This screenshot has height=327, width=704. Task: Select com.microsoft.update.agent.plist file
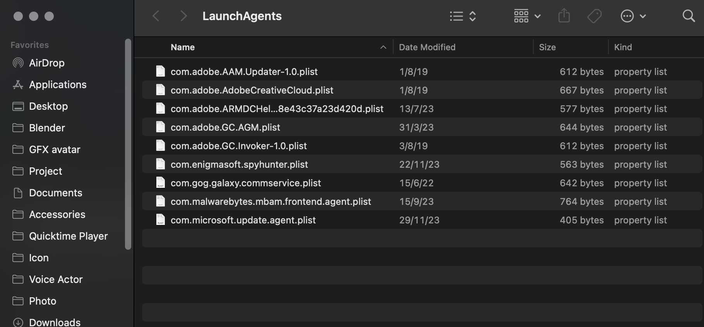[243, 220]
